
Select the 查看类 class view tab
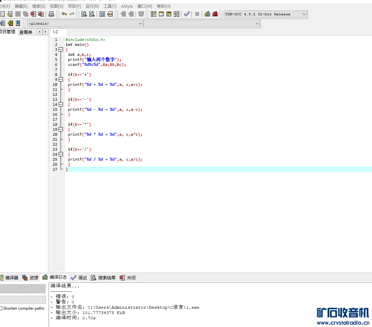click(26, 32)
